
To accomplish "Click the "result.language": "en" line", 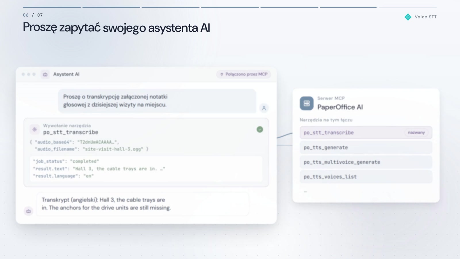I will point(63,176).
